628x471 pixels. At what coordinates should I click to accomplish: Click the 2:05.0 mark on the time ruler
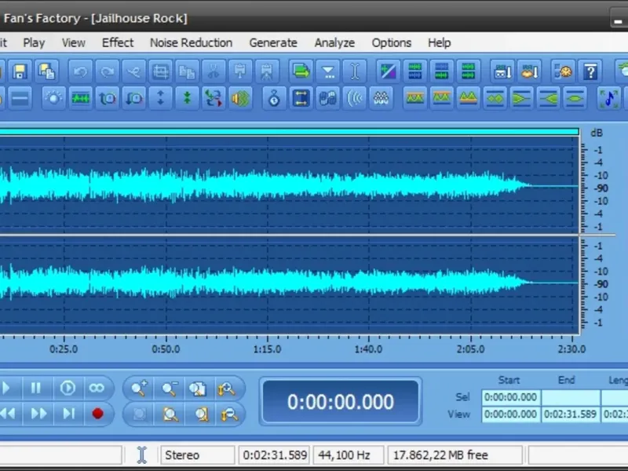coord(470,349)
